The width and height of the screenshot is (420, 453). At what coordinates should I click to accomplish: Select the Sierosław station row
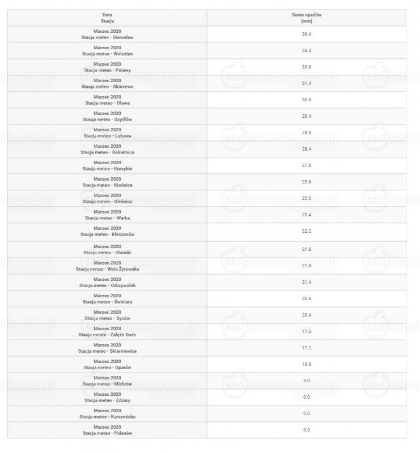[x=207, y=35]
